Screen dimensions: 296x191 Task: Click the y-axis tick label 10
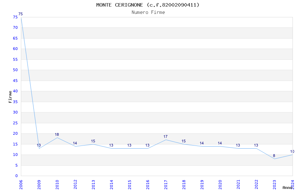(x=15, y=155)
